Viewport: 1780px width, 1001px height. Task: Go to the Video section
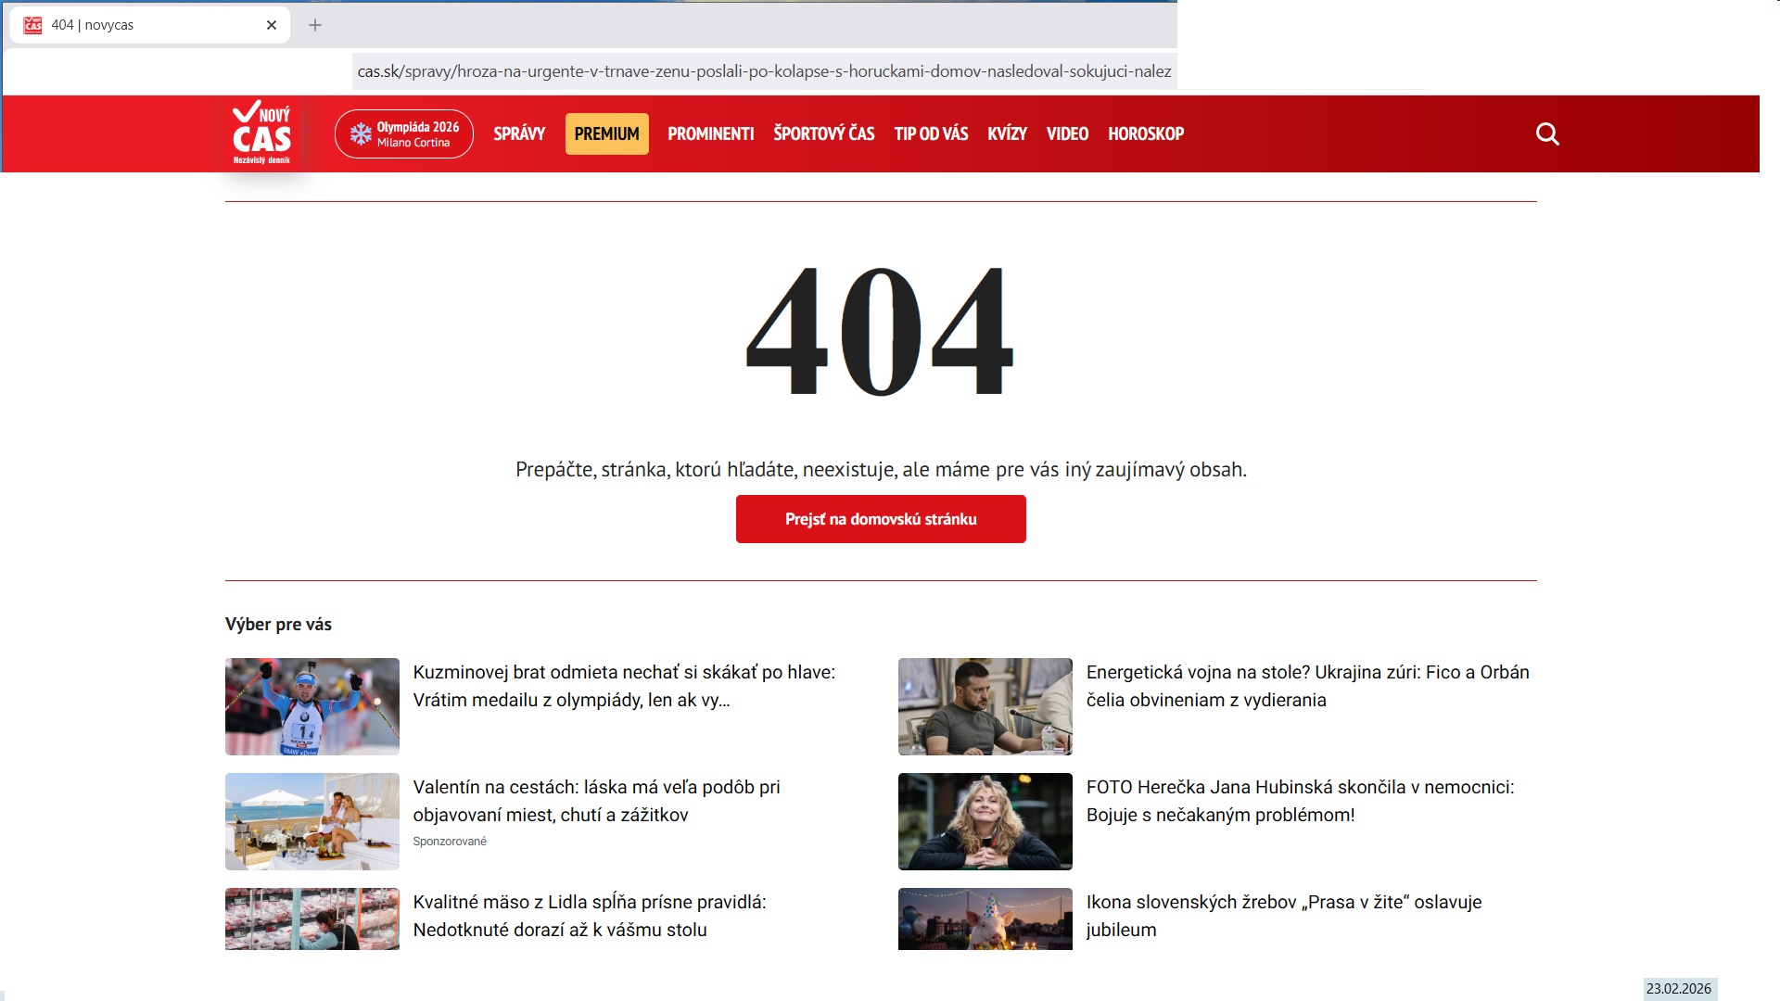tap(1067, 134)
